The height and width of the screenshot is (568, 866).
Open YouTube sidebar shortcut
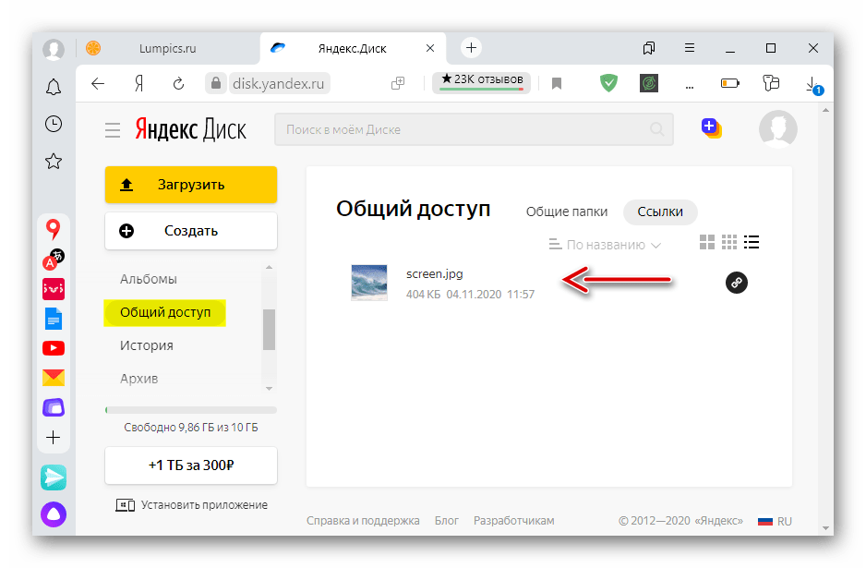(54, 348)
